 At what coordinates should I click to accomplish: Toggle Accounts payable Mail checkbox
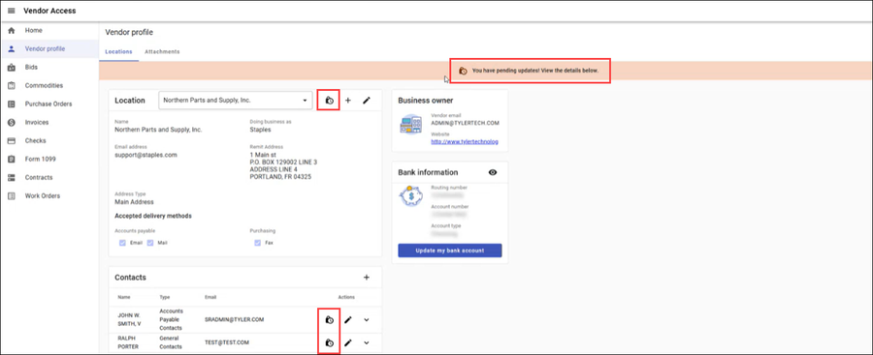(150, 243)
